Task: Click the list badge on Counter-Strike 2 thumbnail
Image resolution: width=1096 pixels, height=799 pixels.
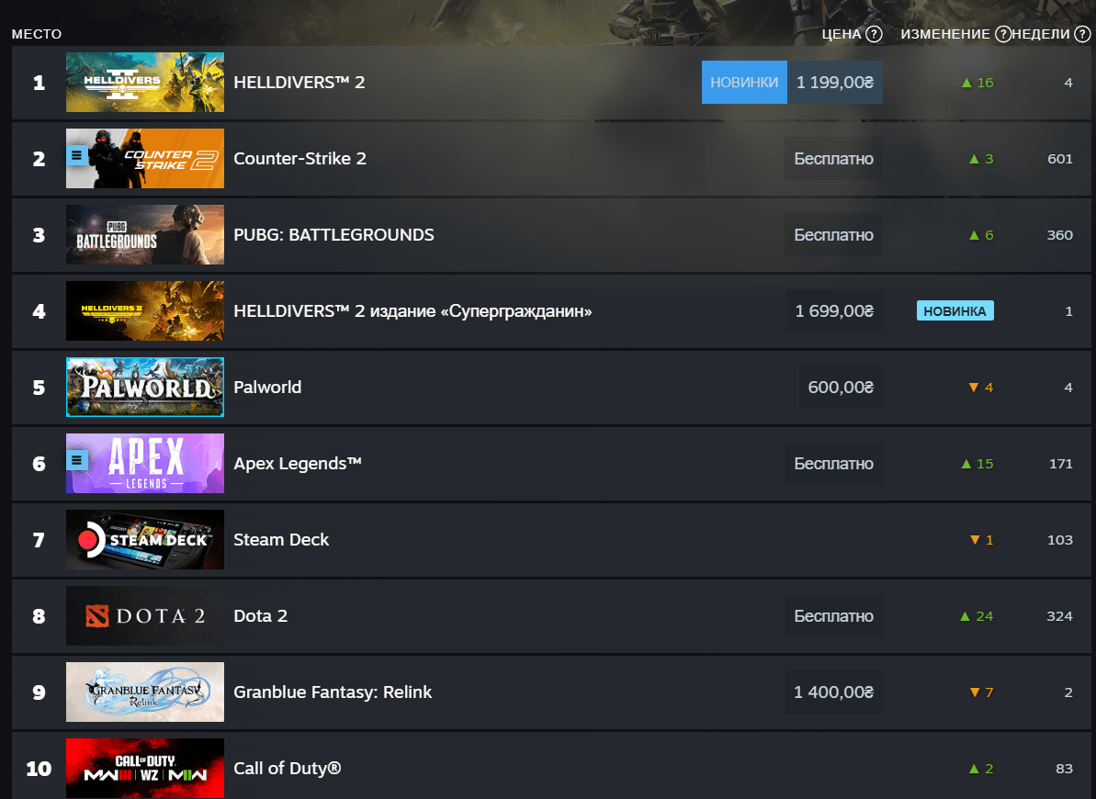Action: 77,155
